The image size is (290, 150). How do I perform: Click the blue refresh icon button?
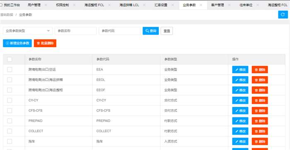283,14
